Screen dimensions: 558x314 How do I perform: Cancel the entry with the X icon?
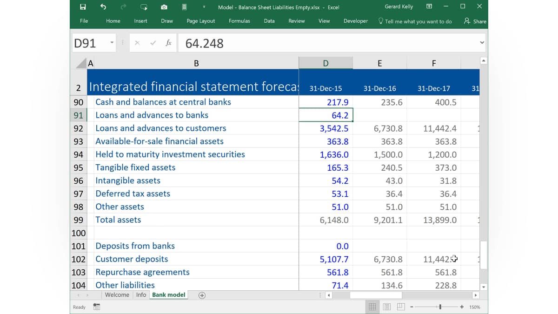[137, 43]
